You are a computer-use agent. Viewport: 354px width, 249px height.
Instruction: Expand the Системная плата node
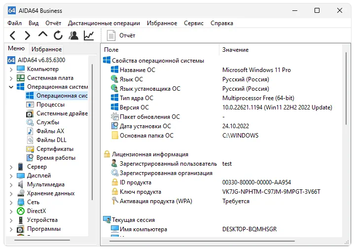(11, 78)
